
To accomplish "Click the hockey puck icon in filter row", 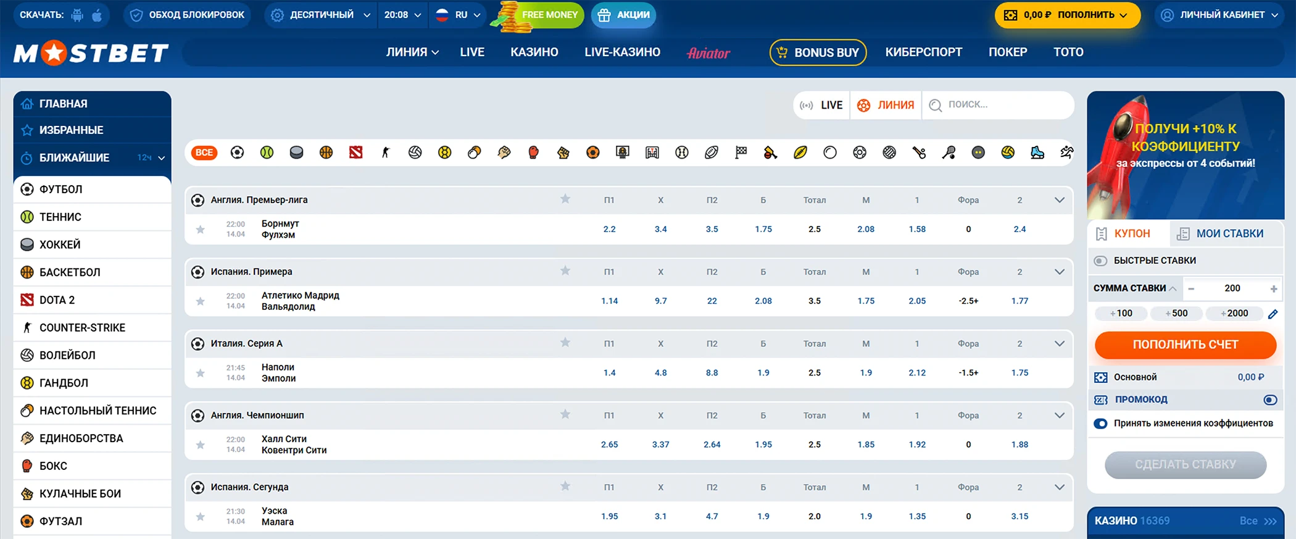I will [x=296, y=153].
